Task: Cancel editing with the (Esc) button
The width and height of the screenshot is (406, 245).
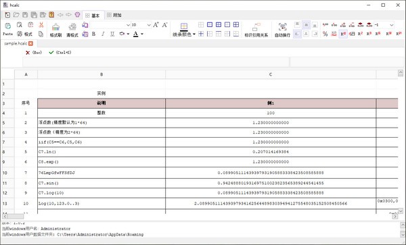Action: point(33,53)
